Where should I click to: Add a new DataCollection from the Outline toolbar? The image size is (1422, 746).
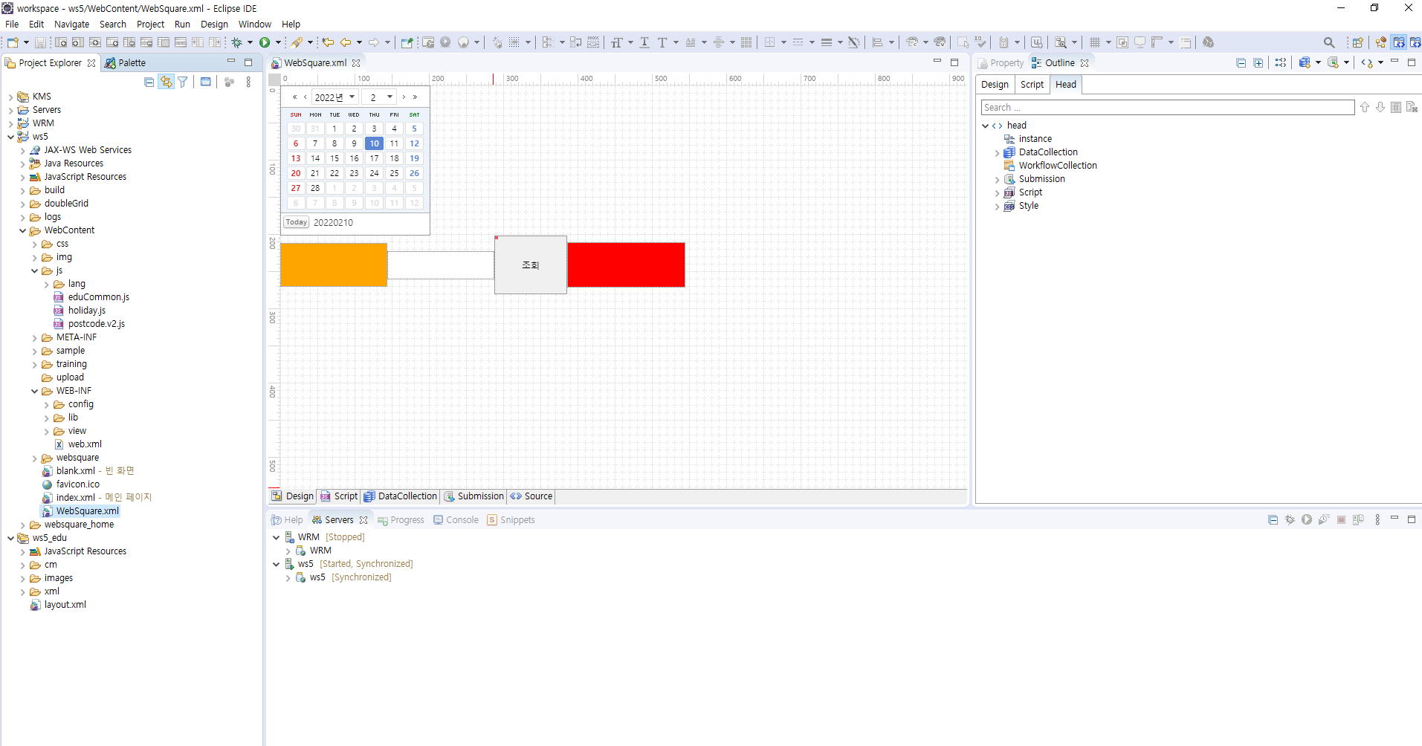point(1305,62)
